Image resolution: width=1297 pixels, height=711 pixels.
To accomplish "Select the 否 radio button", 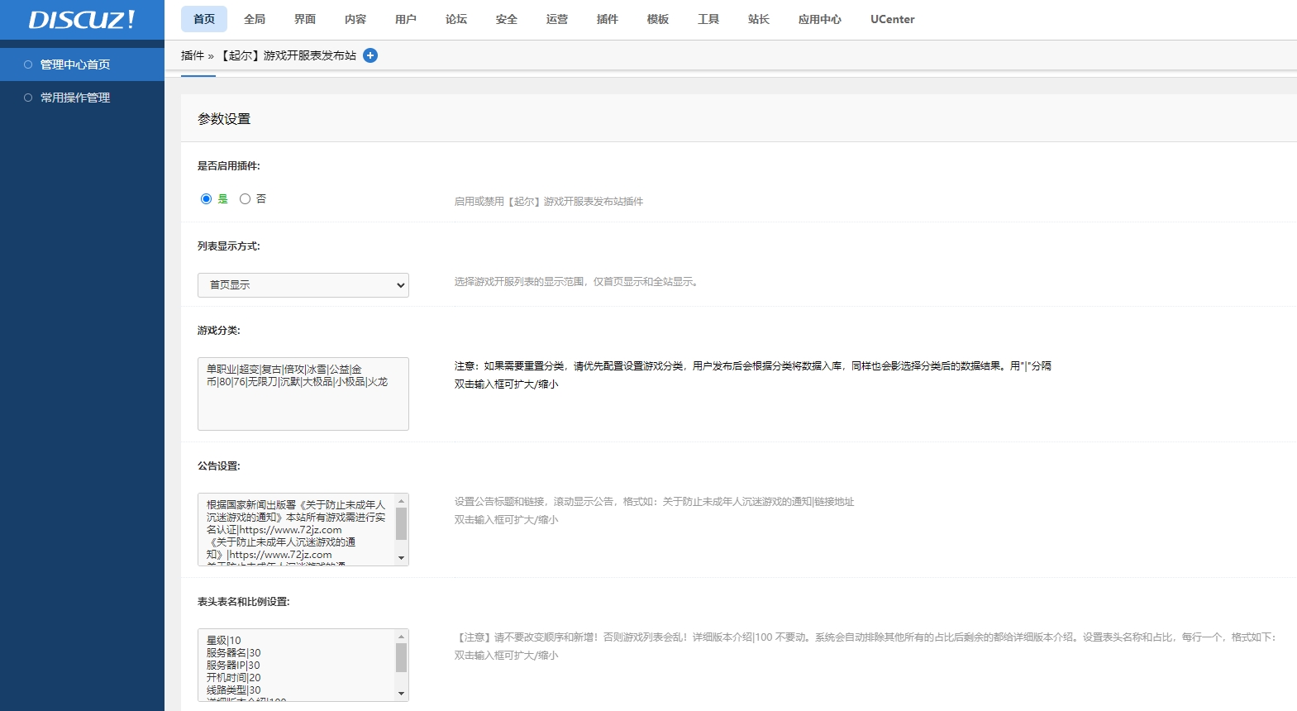I will [245, 199].
